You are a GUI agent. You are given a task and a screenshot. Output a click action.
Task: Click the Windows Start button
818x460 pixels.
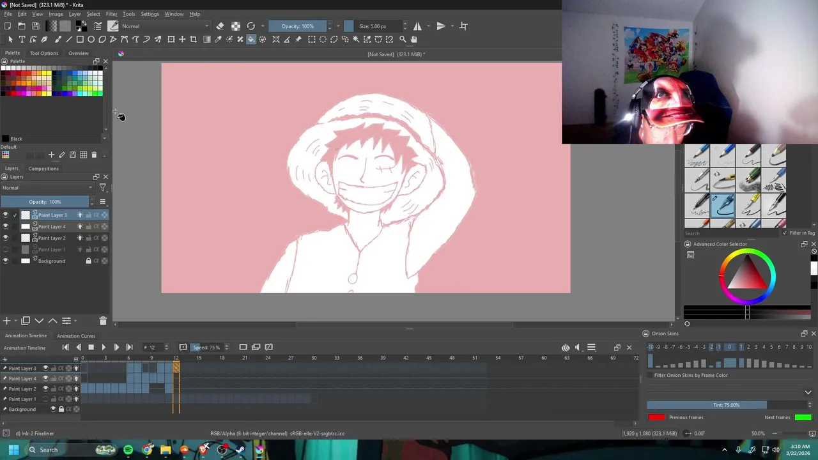point(13,450)
